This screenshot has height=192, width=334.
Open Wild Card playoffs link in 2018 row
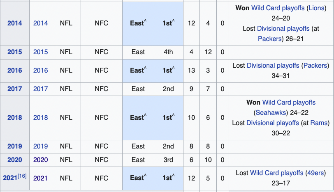click(289, 102)
